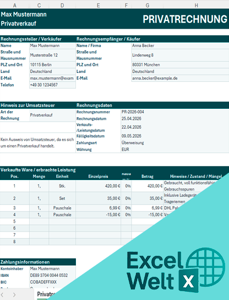The height and width of the screenshot is (300, 229).
Task: Click next sheet navigation arrow
Action: tap(14, 294)
